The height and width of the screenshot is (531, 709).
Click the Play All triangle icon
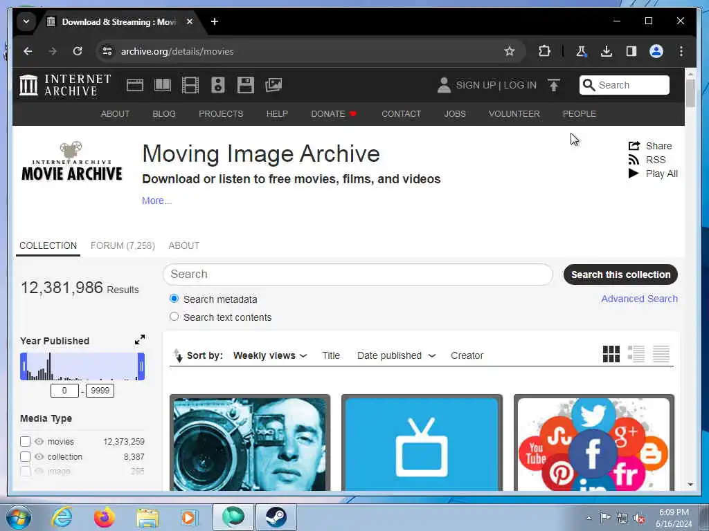click(634, 174)
